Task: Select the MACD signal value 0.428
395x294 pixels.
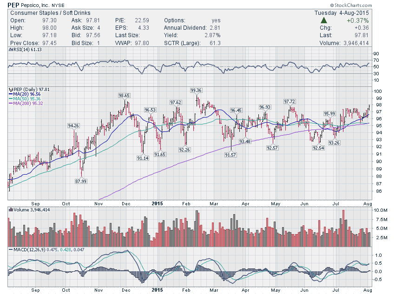Action: (x=66, y=250)
